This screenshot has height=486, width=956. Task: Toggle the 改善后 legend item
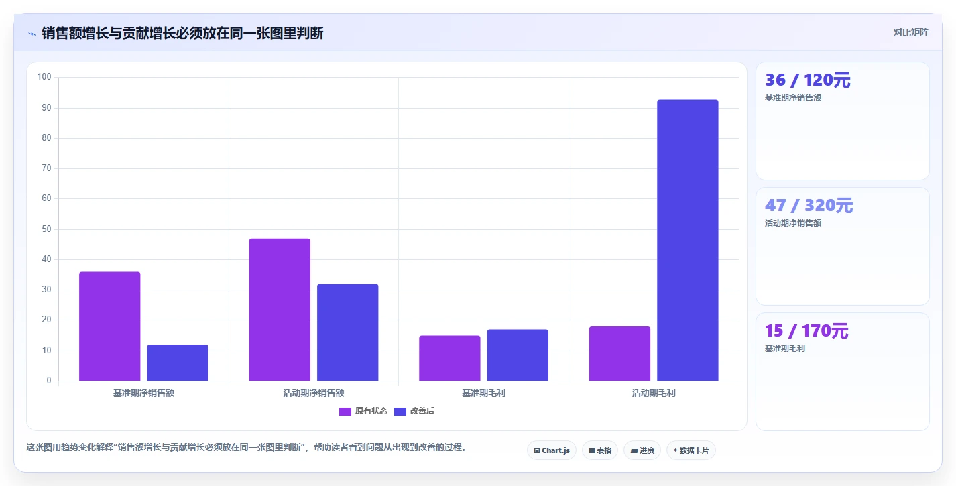[x=414, y=411]
